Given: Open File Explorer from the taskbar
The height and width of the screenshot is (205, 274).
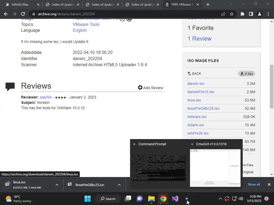Looking at the screenshot, I should 151,199.
